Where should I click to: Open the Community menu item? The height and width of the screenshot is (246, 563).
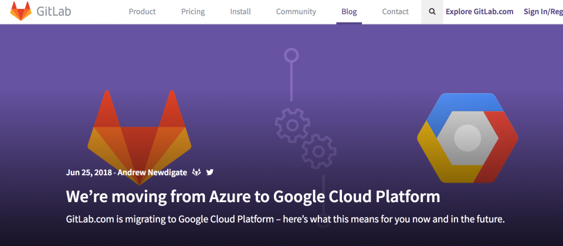(296, 12)
